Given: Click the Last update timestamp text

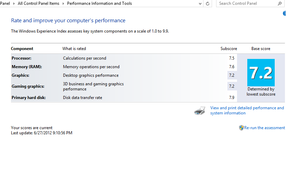Looking at the screenshot, I should click(41, 133).
